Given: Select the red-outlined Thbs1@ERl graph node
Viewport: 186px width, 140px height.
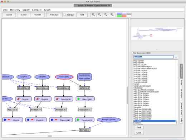Looking at the screenshot, I should point(64,77).
